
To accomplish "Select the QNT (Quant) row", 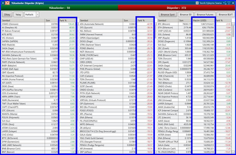I will point(38,72).
